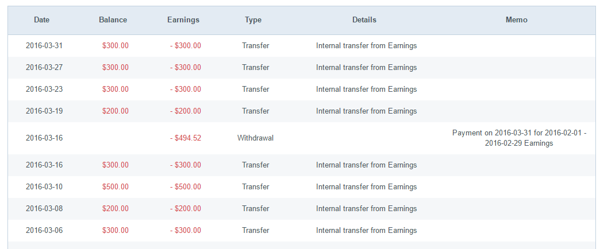Image resolution: width=600 pixels, height=249 pixels.
Task: Click the Date column header
Action: [42, 20]
